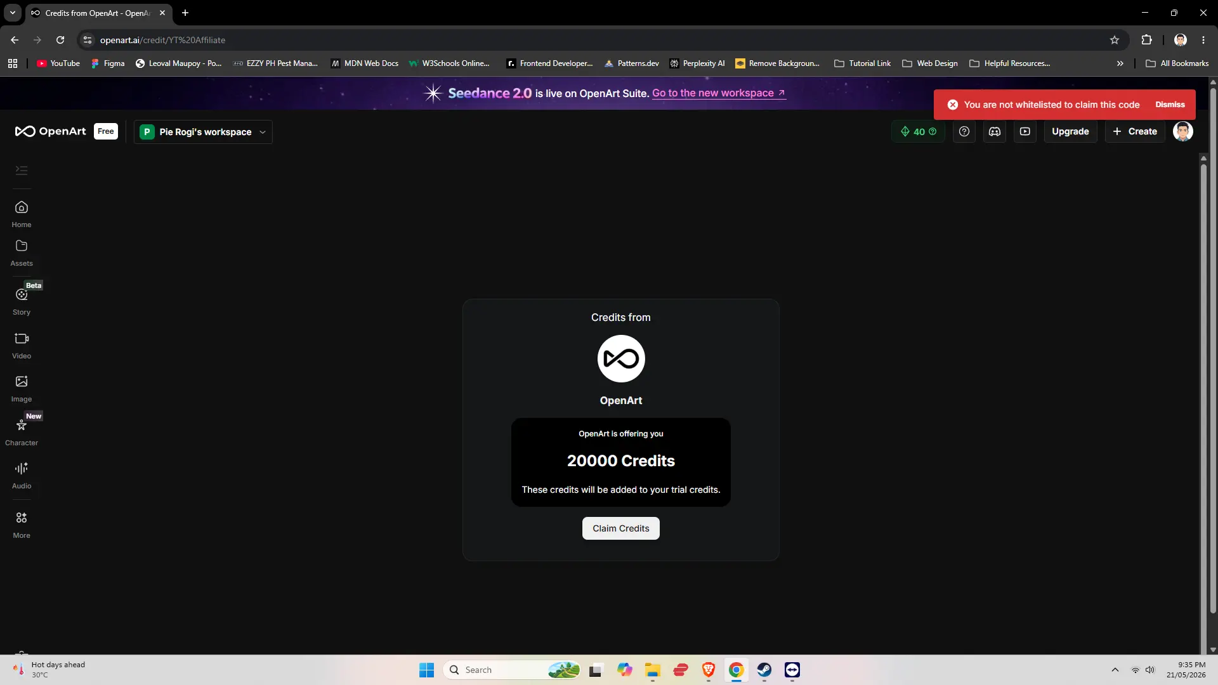This screenshot has height=685, width=1218.
Task: Click the OpenArt logo in header
Action: pyautogui.click(x=50, y=131)
